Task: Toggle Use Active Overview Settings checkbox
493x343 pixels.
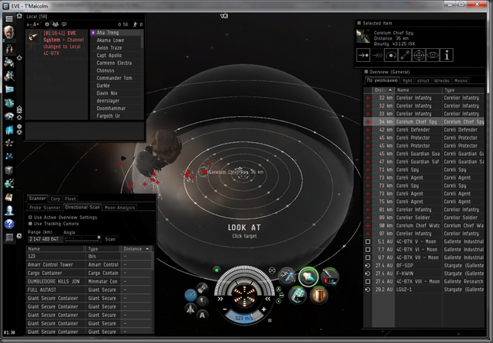Action: pos(31,217)
